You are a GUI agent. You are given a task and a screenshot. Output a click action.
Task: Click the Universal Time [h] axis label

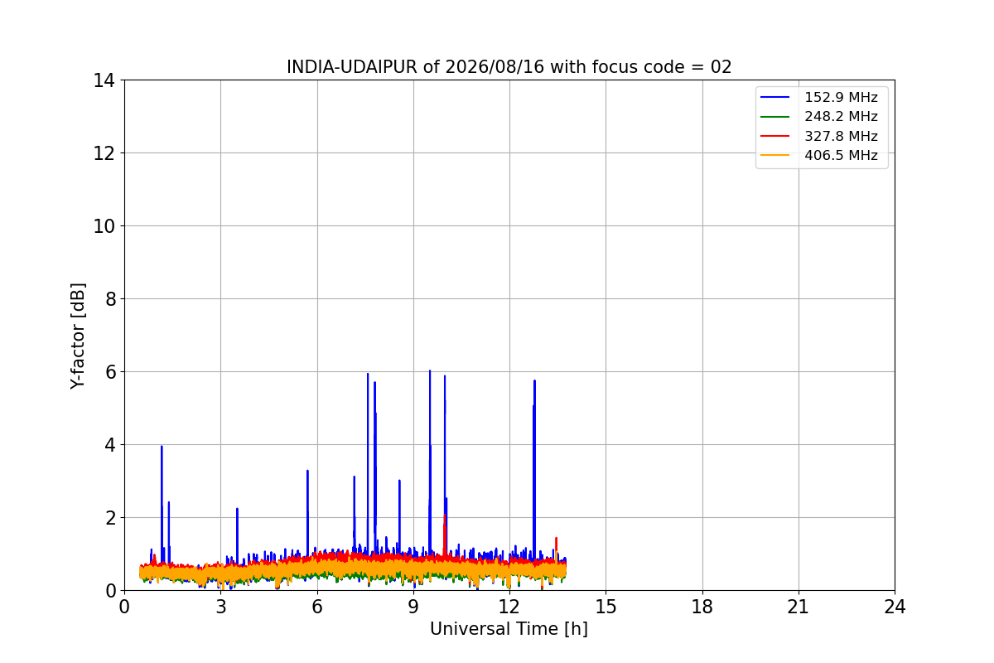point(509,629)
